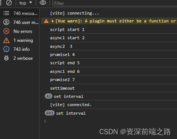
Task: Select the No errors filter
Action: point(20,31)
